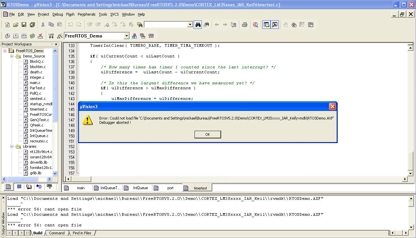
Task: Click the File Extensions colored blocks icon
Action: [134, 36]
